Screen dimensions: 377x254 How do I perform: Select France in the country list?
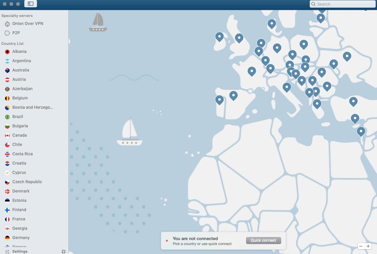coord(19,219)
